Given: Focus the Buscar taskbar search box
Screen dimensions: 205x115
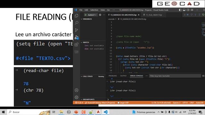Looking at the screenshot, I should pos(29,112).
